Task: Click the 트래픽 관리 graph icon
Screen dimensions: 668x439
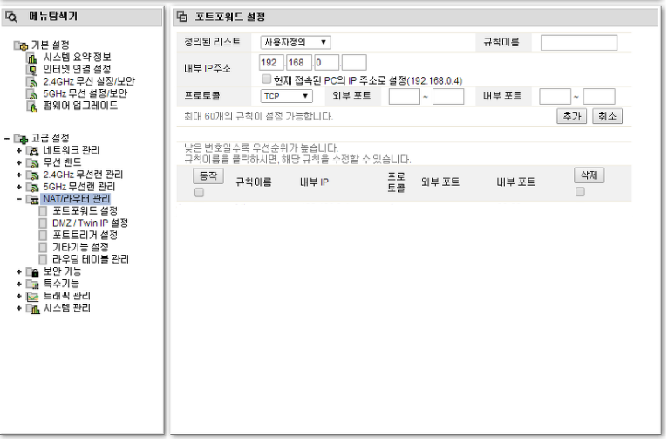Action: pyautogui.click(x=32, y=296)
